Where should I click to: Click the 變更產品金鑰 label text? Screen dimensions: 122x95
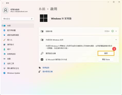(51, 53)
